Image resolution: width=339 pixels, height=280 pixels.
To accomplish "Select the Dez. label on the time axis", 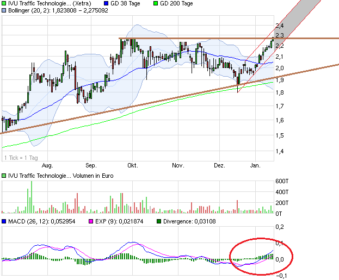I will tap(219, 165).
